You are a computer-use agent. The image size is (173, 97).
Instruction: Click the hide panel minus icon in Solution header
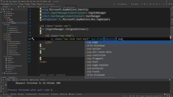(x=26, y=7)
